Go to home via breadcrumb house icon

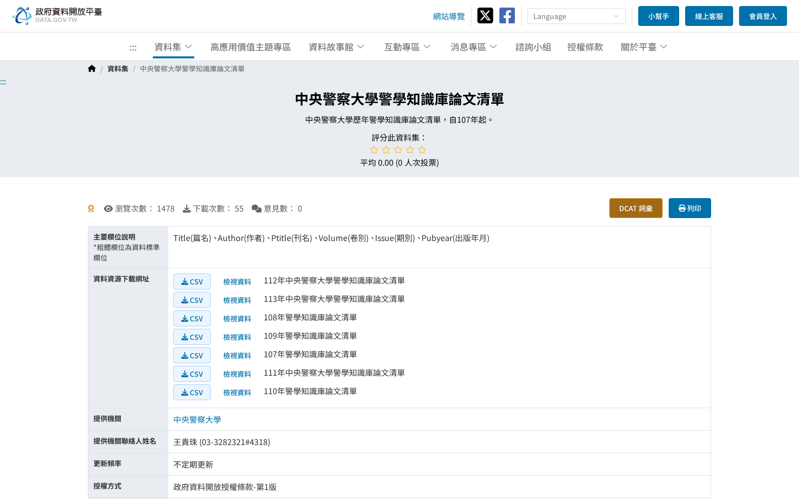coord(92,69)
